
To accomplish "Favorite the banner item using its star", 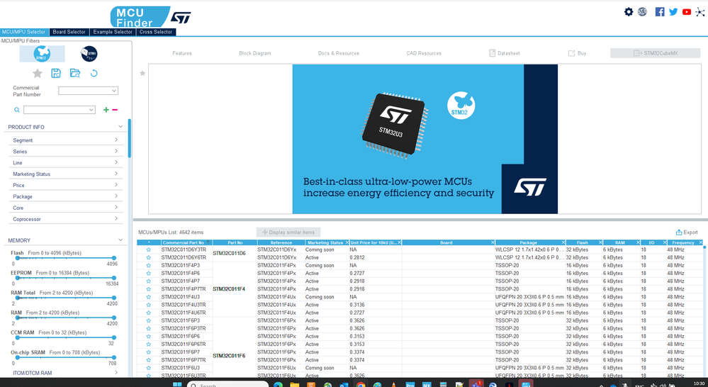I will point(142,73).
